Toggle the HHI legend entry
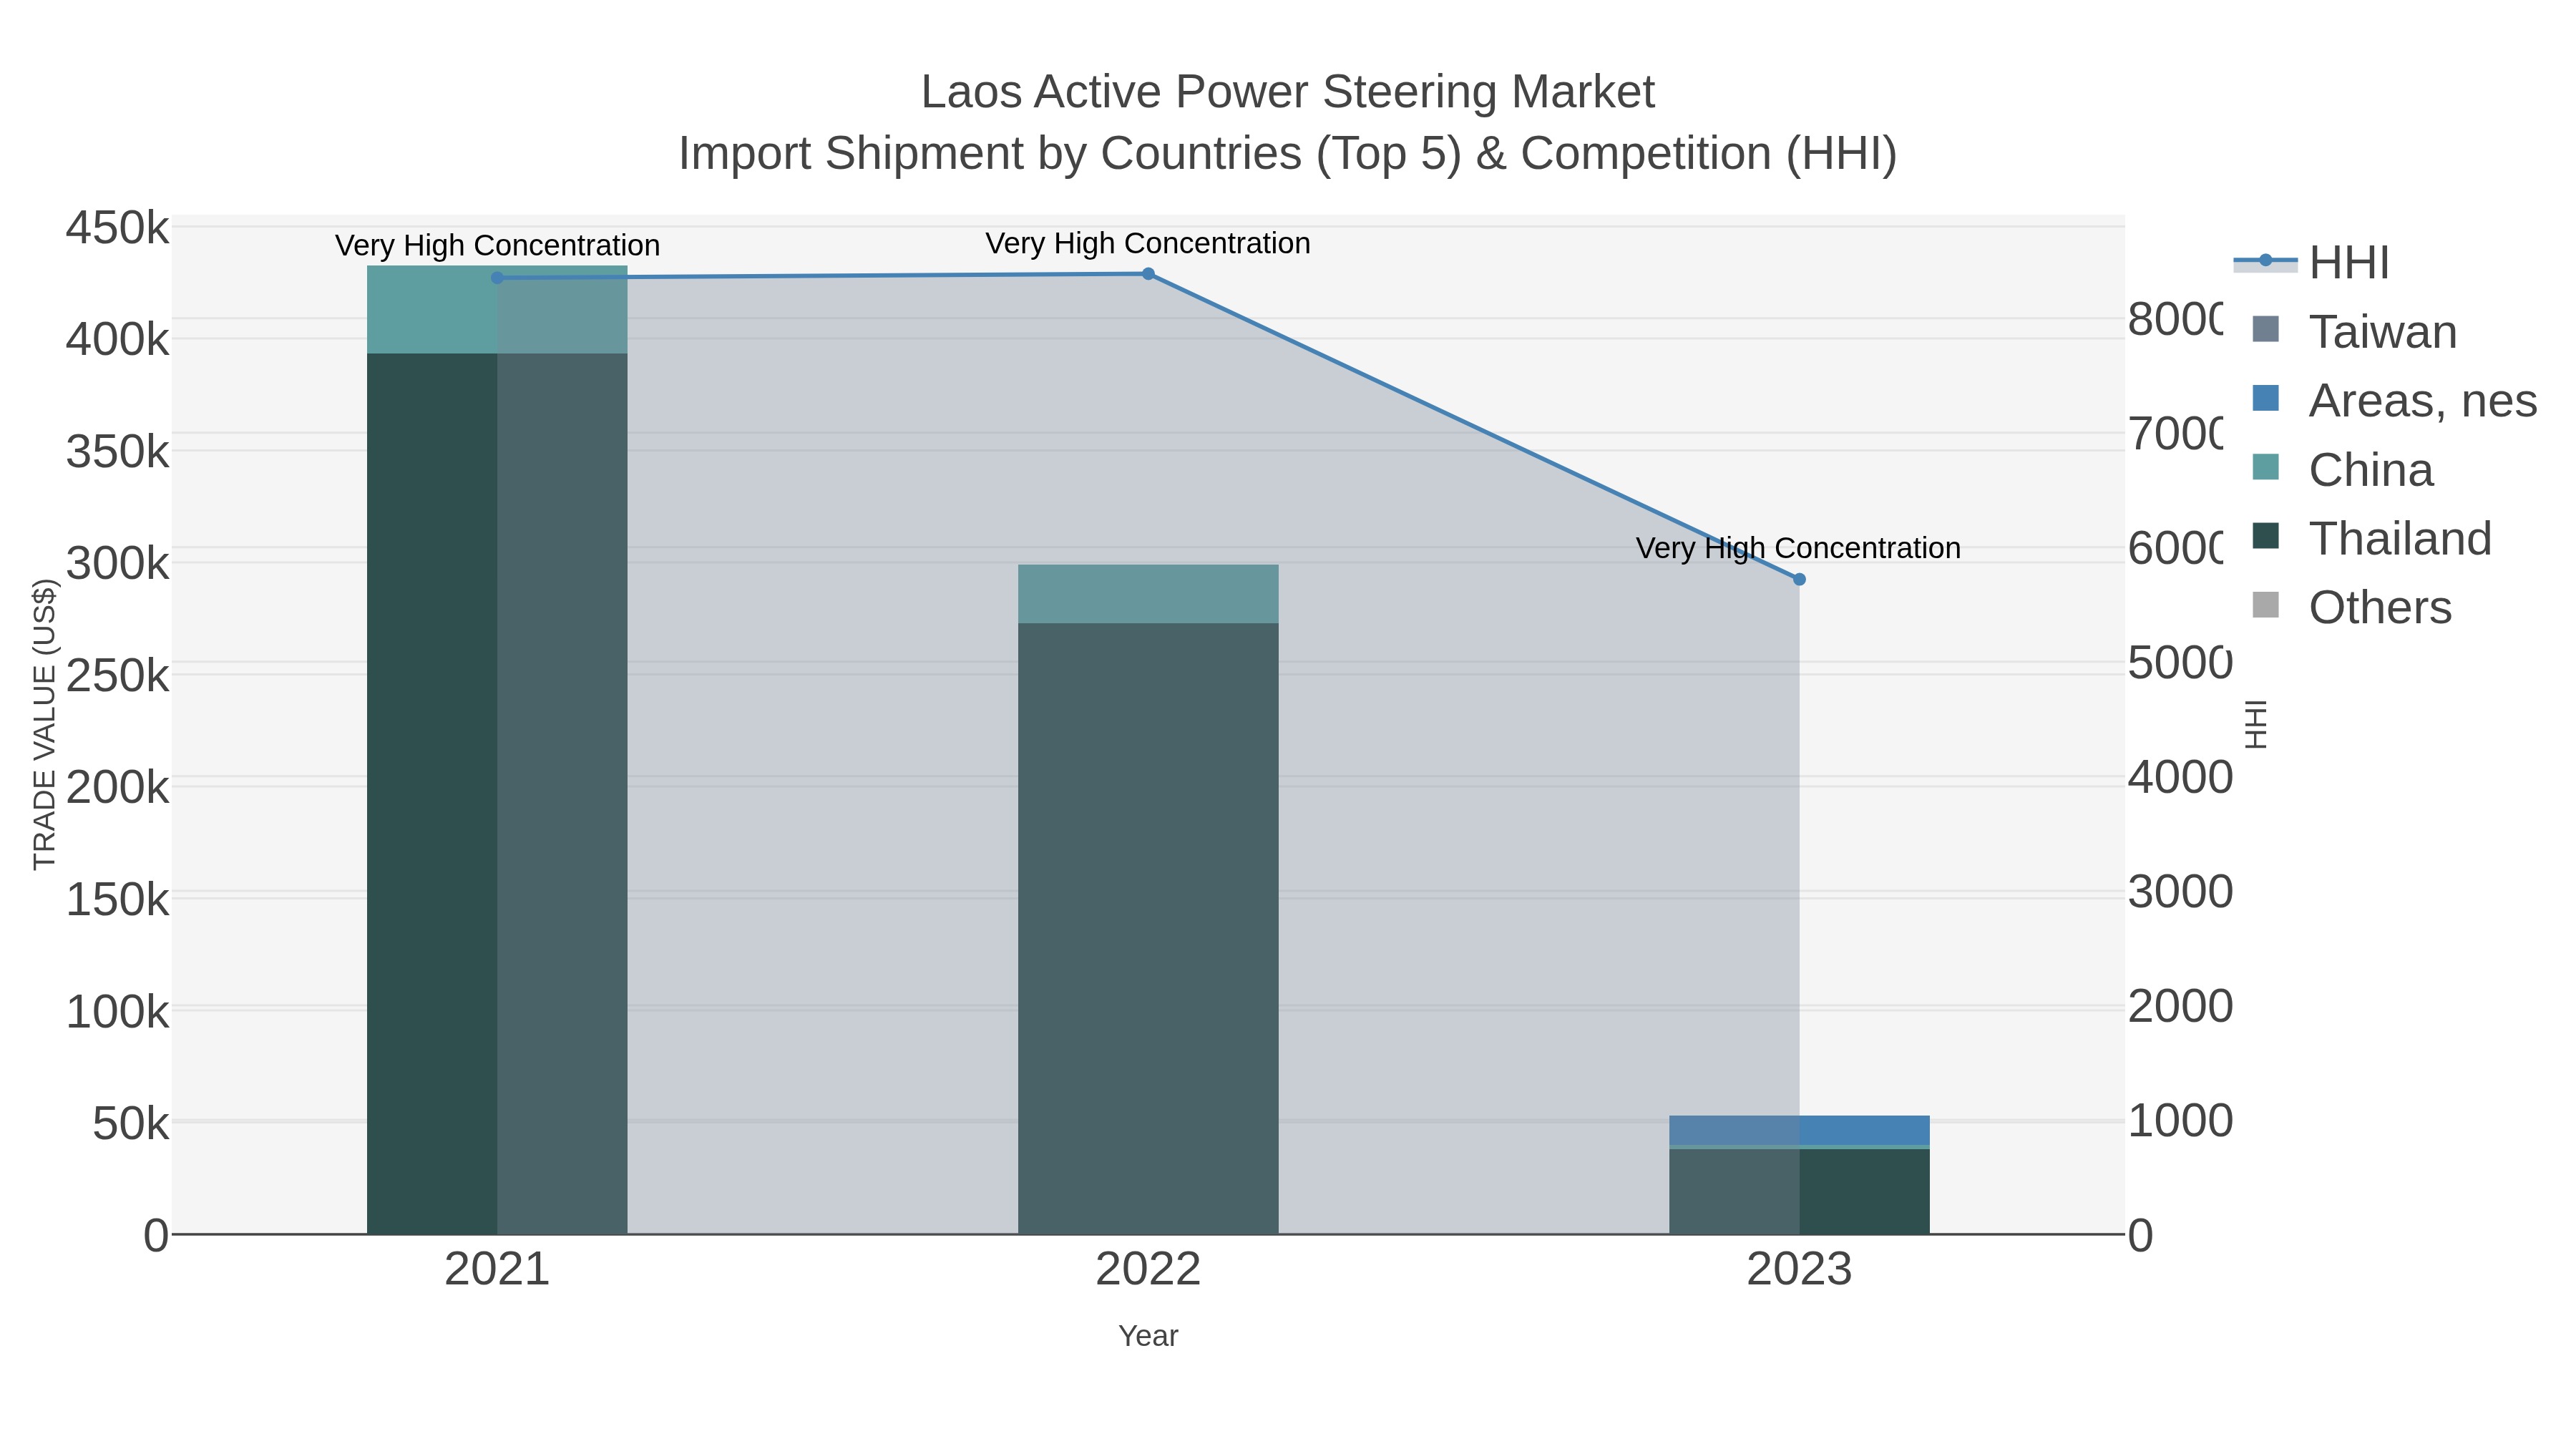Viewport: 2576px width, 1449px height. (2312, 263)
